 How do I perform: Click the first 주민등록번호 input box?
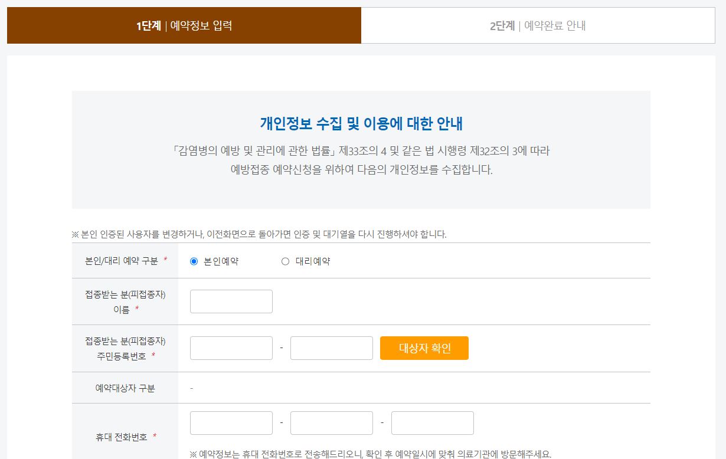pyautogui.click(x=231, y=348)
